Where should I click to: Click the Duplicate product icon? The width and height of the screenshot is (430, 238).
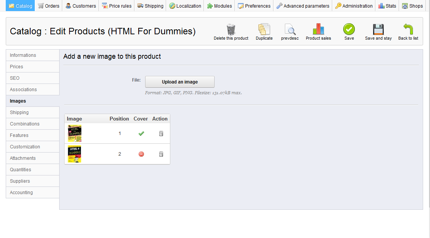pos(264,29)
